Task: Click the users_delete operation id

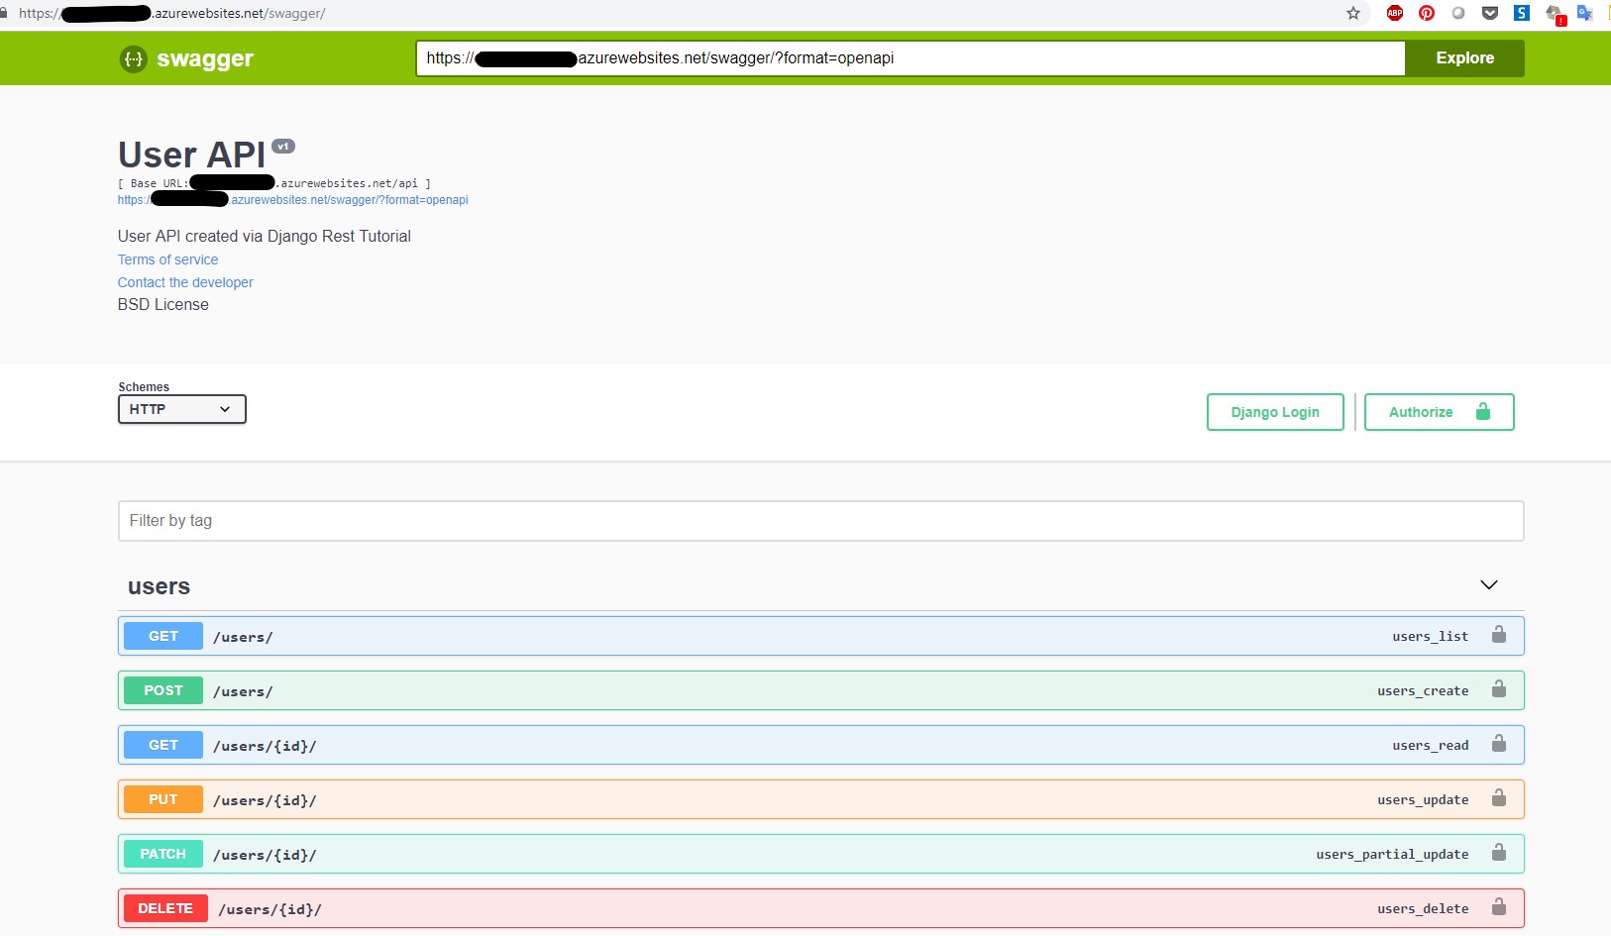Action: pos(1423,908)
